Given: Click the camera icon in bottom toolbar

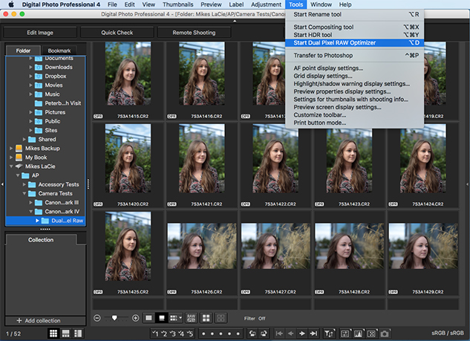Looking at the screenshot, I should 385,334.
